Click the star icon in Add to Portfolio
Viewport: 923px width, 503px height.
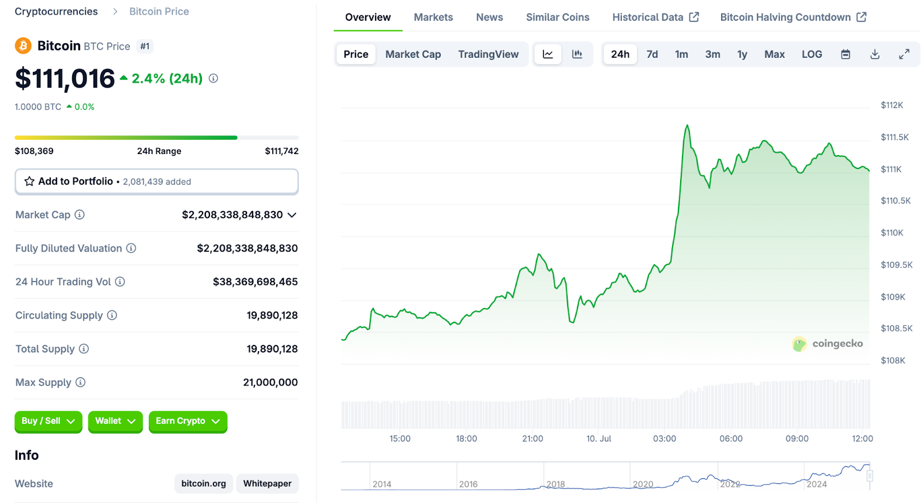[x=29, y=181]
